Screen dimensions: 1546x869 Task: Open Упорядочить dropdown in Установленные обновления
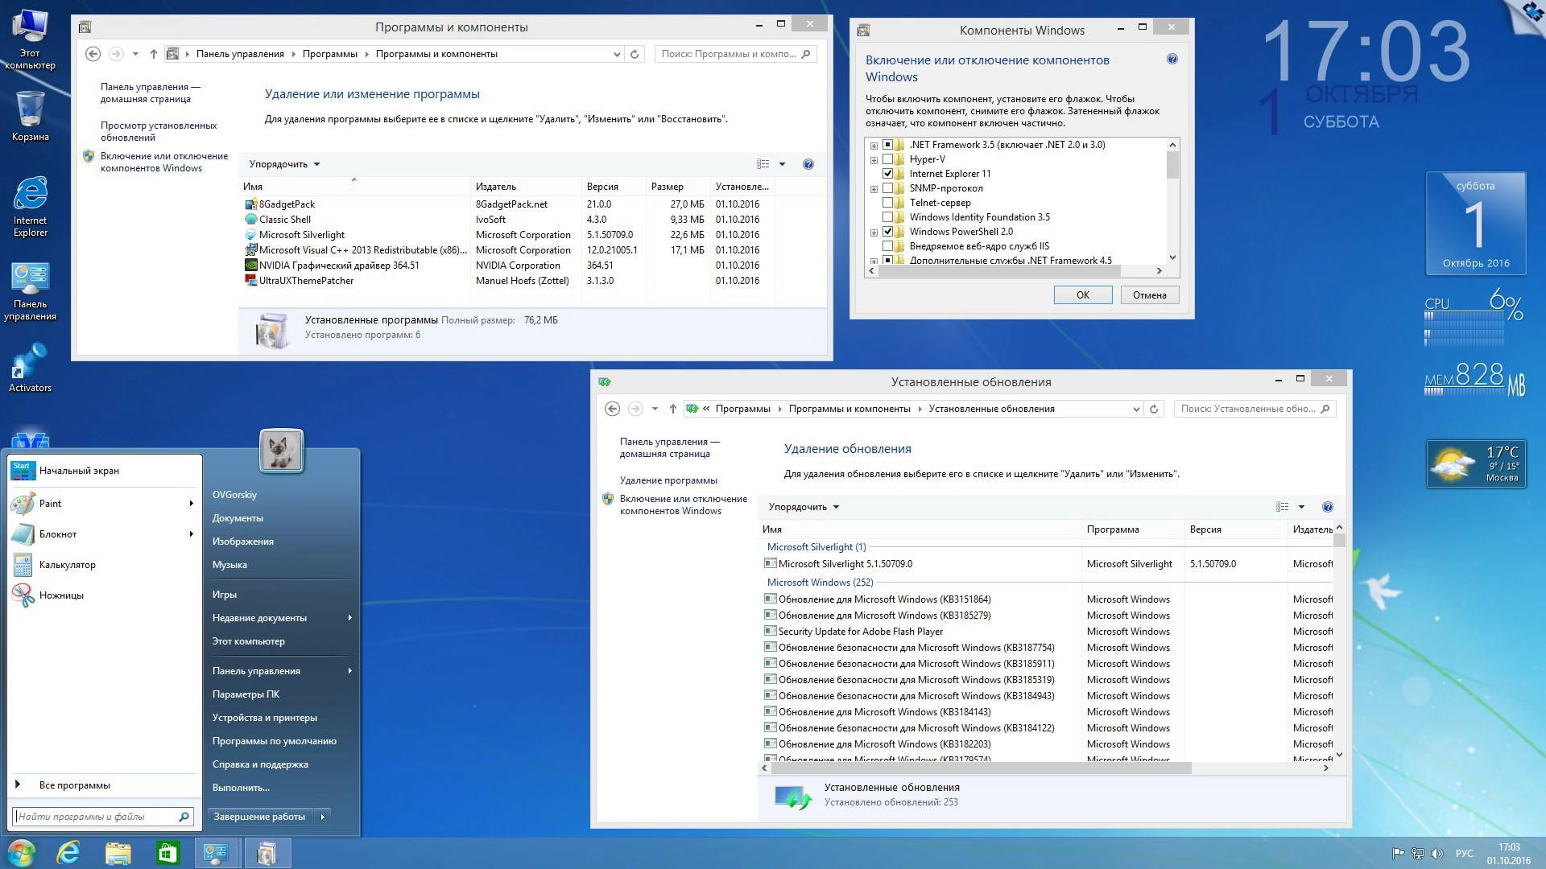coord(804,507)
